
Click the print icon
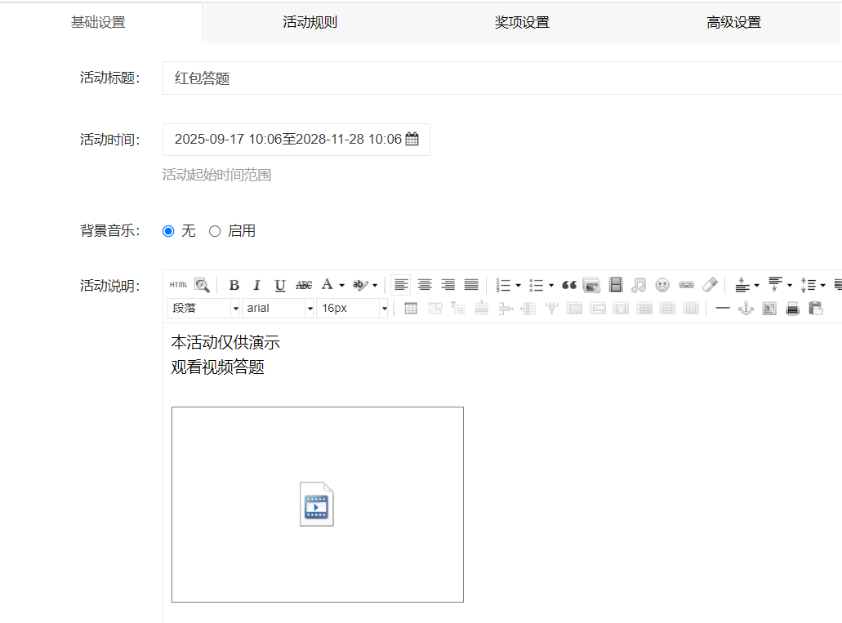pyautogui.click(x=793, y=309)
